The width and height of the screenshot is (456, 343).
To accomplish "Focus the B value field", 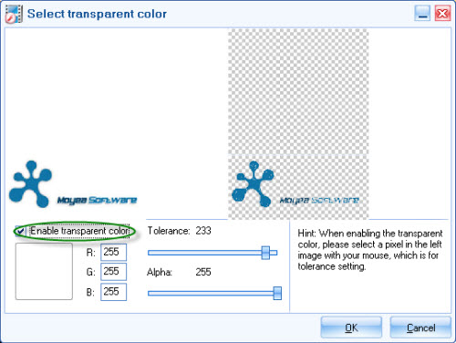I will 113,292.
